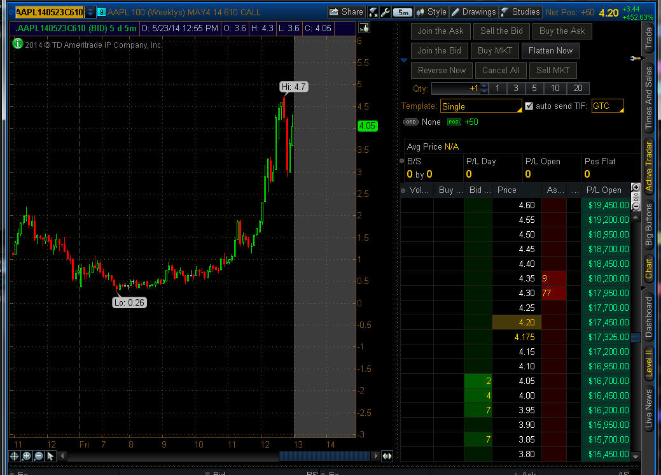Click the chart tools flashlight icon

(373, 12)
